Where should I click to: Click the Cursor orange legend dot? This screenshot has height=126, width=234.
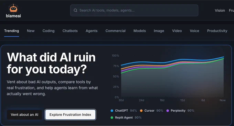pyautogui.click(x=141, y=111)
